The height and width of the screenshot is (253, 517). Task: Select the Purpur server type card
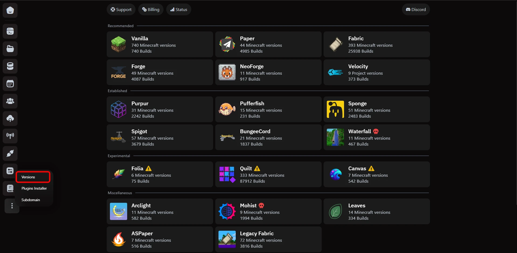coord(160,109)
